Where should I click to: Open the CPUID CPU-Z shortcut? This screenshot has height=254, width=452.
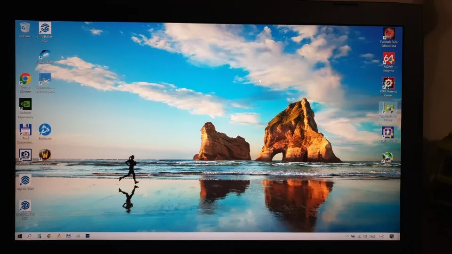pyautogui.click(x=388, y=135)
